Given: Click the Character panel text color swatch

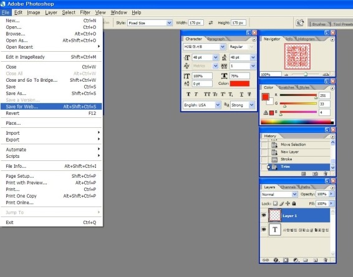Looking at the screenshot, I should coord(239,84).
